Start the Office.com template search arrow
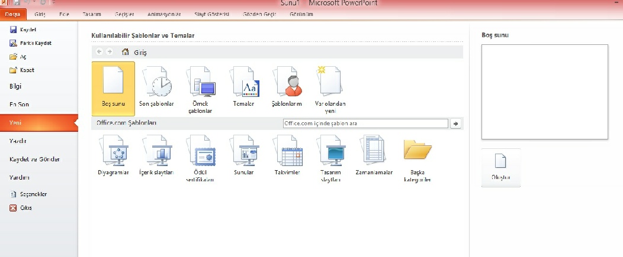 point(455,123)
